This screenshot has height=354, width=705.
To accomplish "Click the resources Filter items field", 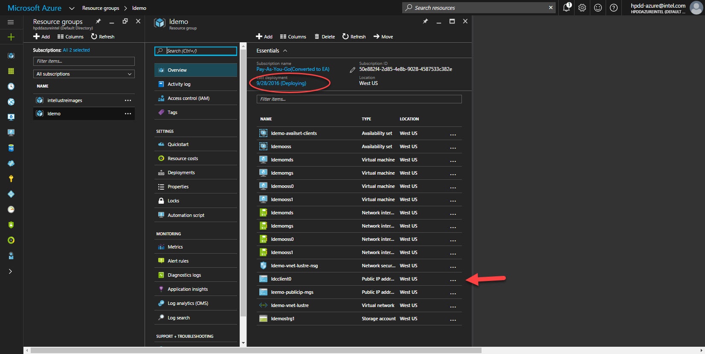I will 359,99.
